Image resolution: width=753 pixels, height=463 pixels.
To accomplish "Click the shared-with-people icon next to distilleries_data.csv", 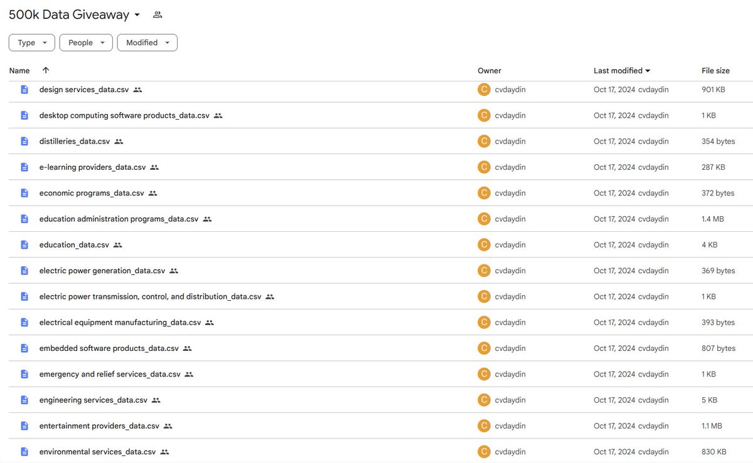I will pyautogui.click(x=119, y=141).
